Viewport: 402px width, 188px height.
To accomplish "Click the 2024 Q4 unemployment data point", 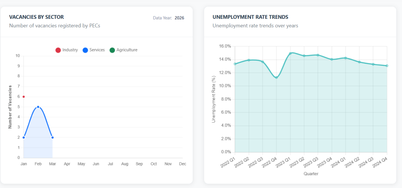I will click(387, 65).
